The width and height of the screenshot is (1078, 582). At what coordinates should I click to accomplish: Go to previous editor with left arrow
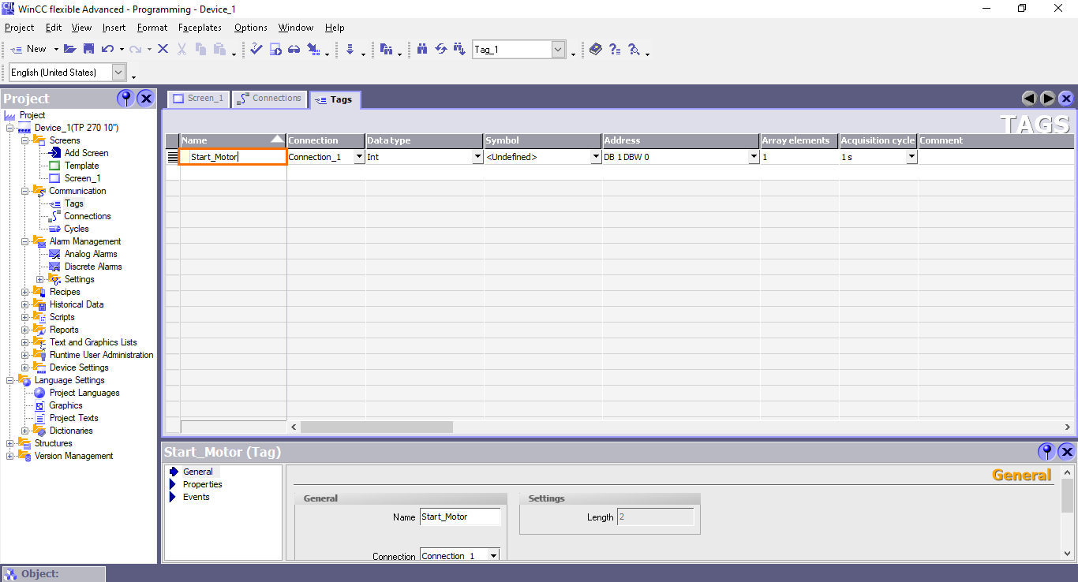coord(1029,99)
